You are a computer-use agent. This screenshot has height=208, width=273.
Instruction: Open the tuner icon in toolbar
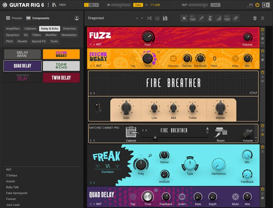(x=202, y=18)
